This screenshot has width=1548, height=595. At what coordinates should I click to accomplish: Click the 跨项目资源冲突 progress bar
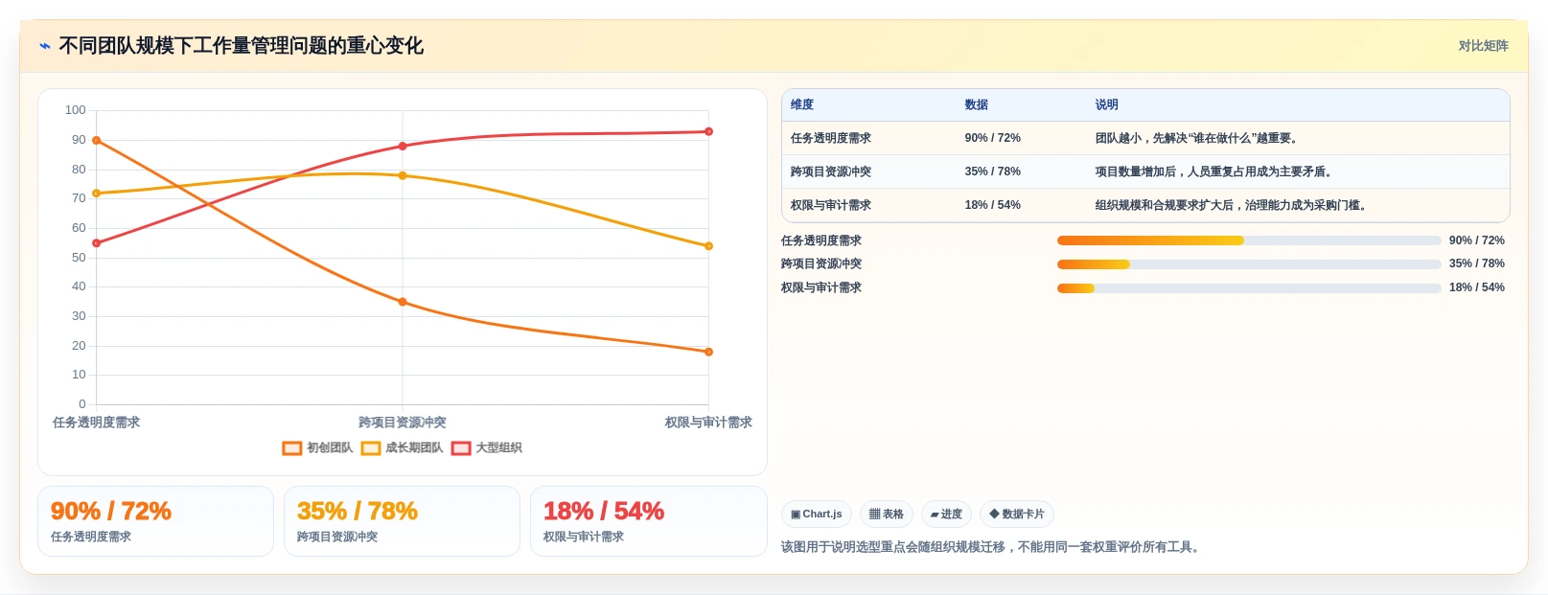point(1249,264)
